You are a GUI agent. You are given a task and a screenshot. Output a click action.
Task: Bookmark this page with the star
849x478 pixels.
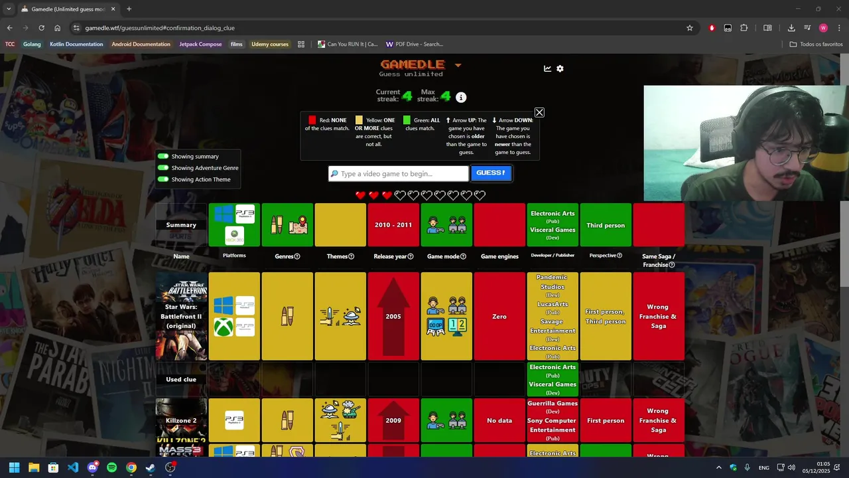pyautogui.click(x=690, y=28)
